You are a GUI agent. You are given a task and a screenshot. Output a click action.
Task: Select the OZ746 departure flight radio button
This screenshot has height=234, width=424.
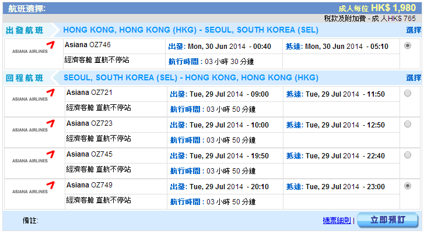(x=407, y=46)
